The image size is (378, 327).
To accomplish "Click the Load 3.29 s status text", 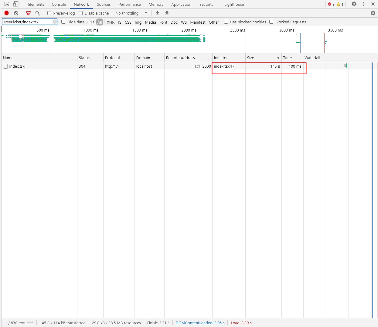I will tap(241, 323).
